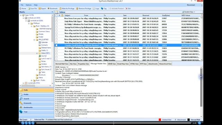Click Remove Privilege in the toolbar
This screenshot has height=125, width=222.
[x=84, y=8]
